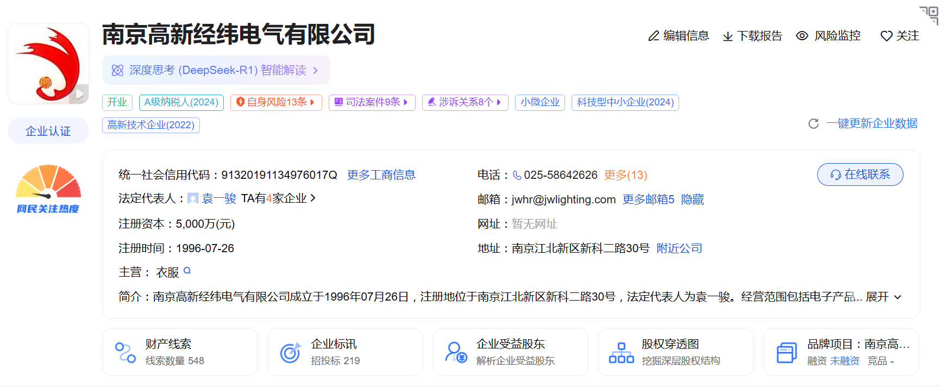
Task: Select address 南京江北新区新科二路30号
Action: (x=581, y=248)
